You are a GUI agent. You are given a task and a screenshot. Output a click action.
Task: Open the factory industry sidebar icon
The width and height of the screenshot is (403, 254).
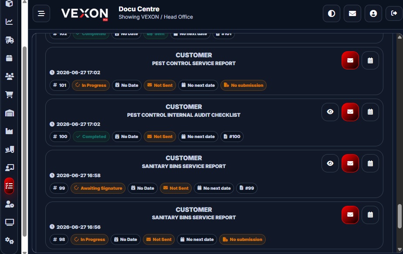(x=9, y=131)
